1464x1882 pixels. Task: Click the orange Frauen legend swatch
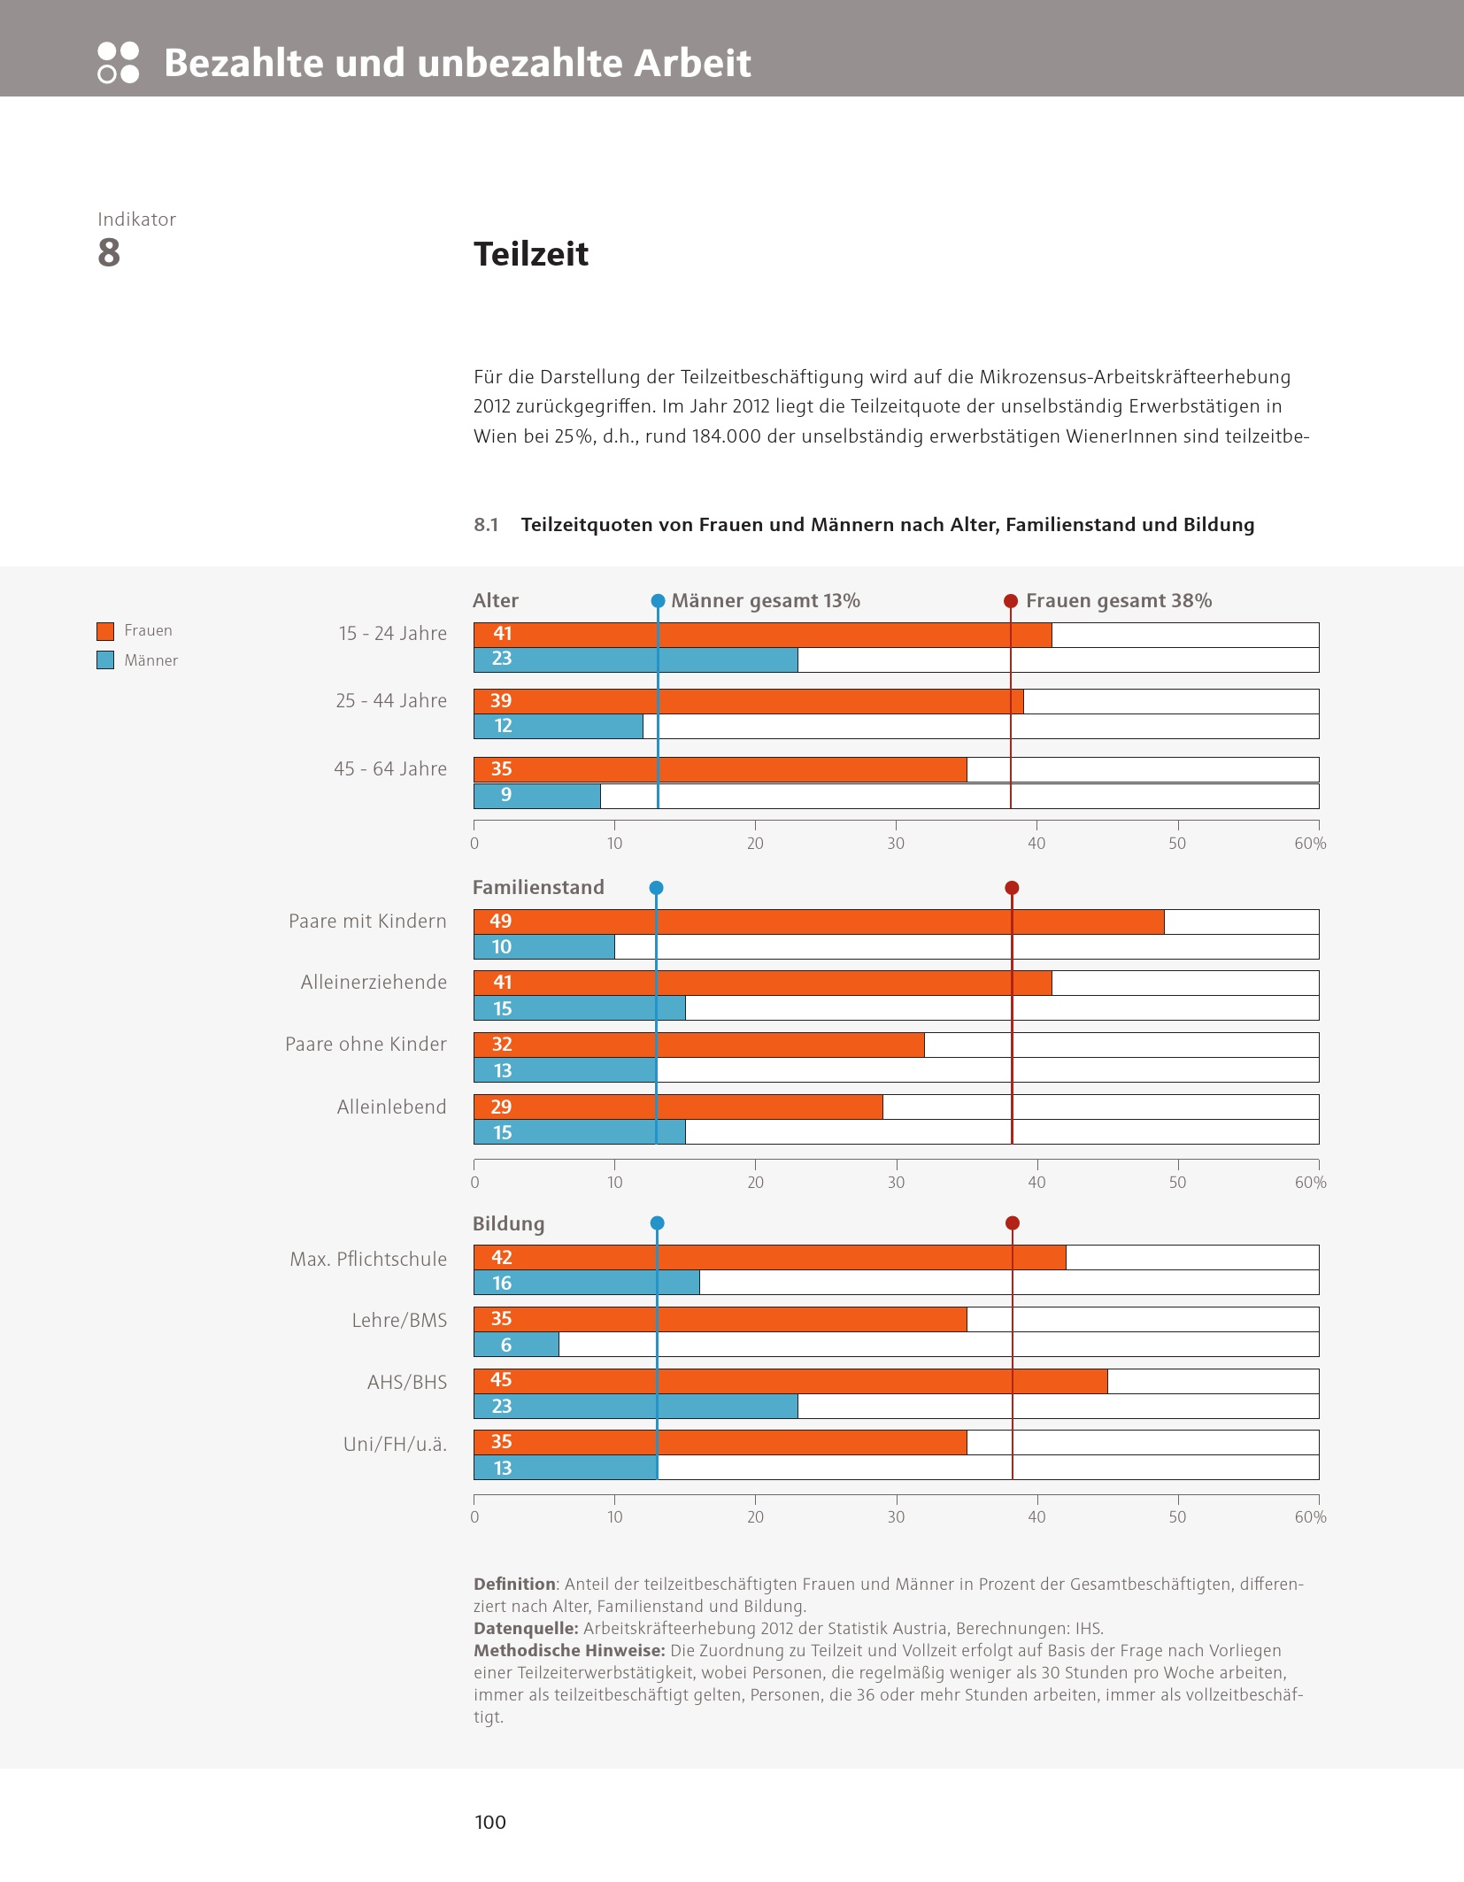coord(105,631)
